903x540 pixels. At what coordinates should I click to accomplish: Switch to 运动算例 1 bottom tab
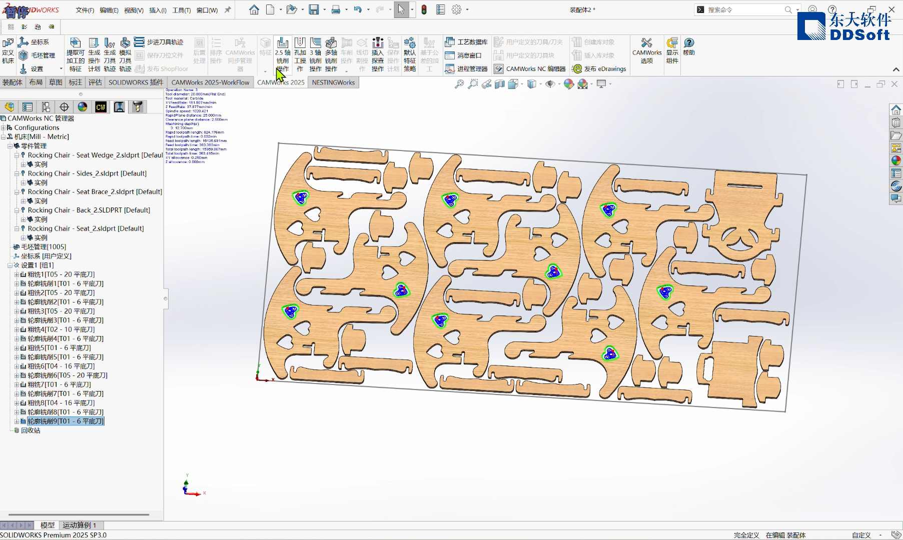80,525
